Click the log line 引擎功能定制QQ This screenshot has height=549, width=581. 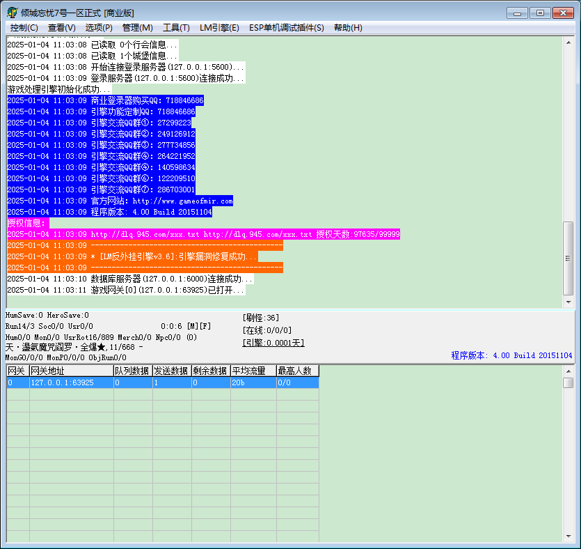pyautogui.click(x=101, y=111)
